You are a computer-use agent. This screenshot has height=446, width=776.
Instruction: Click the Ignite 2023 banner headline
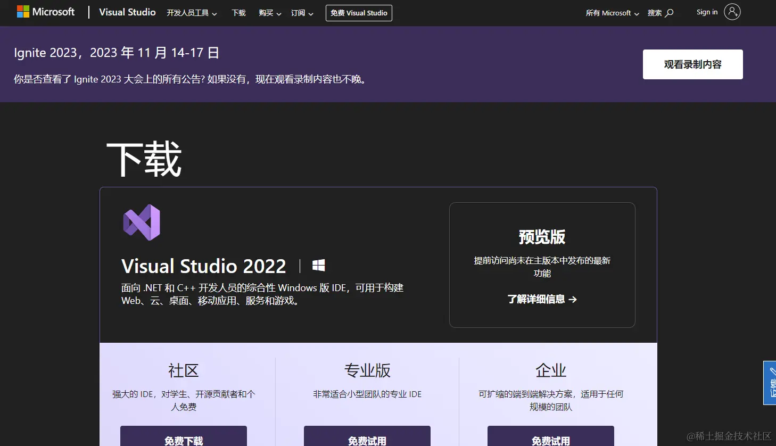117,53
